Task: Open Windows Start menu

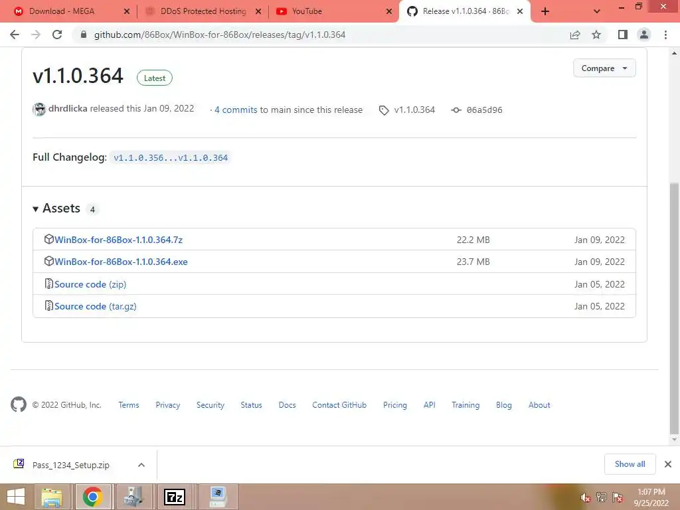Action: click(16, 497)
